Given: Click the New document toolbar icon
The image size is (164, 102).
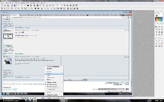Looking at the screenshot, I should pyautogui.click(x=2, y=5).
